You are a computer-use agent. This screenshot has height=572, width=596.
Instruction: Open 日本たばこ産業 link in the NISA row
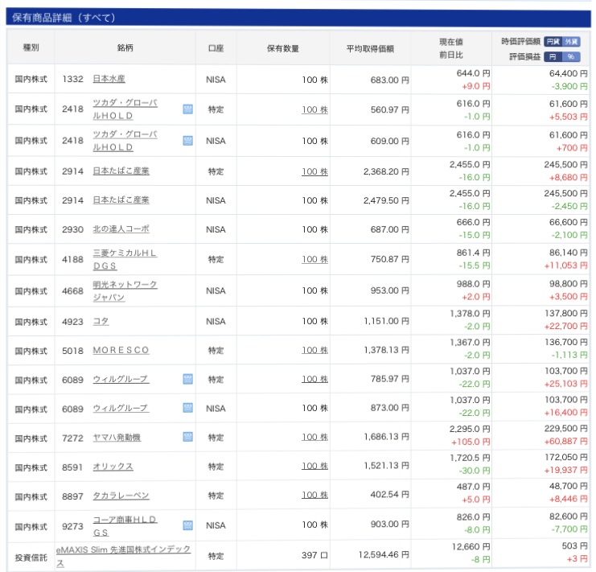[x=121, y=200]
